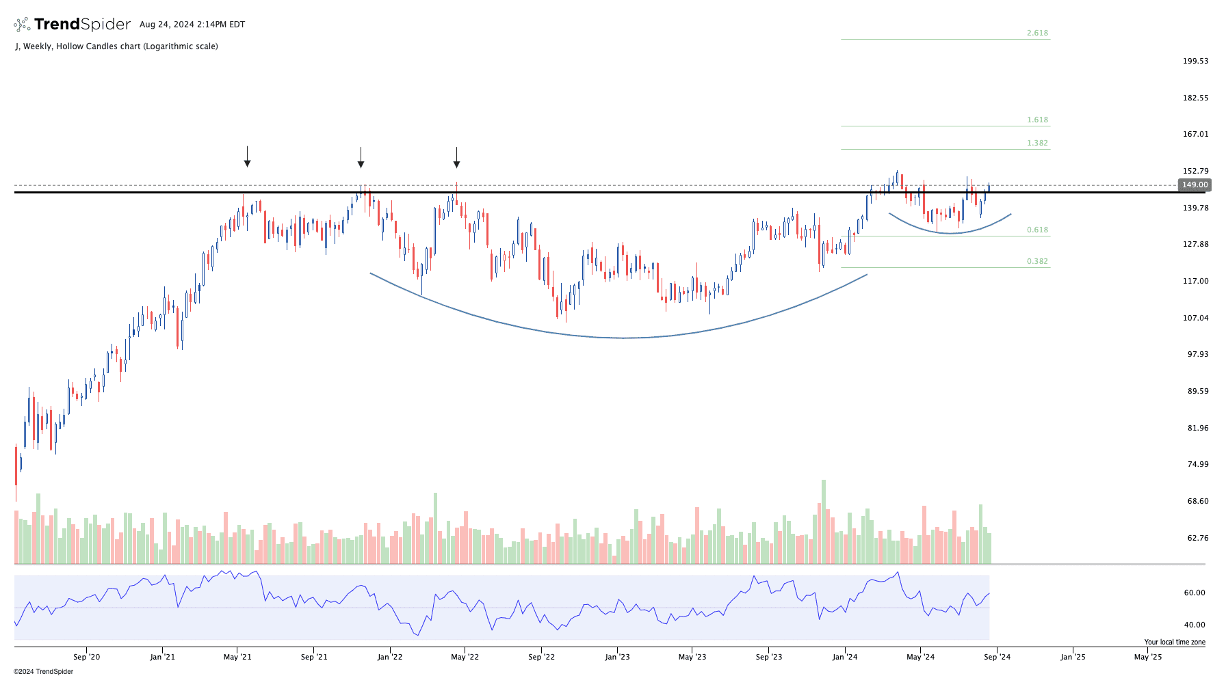Viewport: 1226px width, 678px height.
Task: Select the 1.618 Fibonacci level label
Action: pos(1036,120)
